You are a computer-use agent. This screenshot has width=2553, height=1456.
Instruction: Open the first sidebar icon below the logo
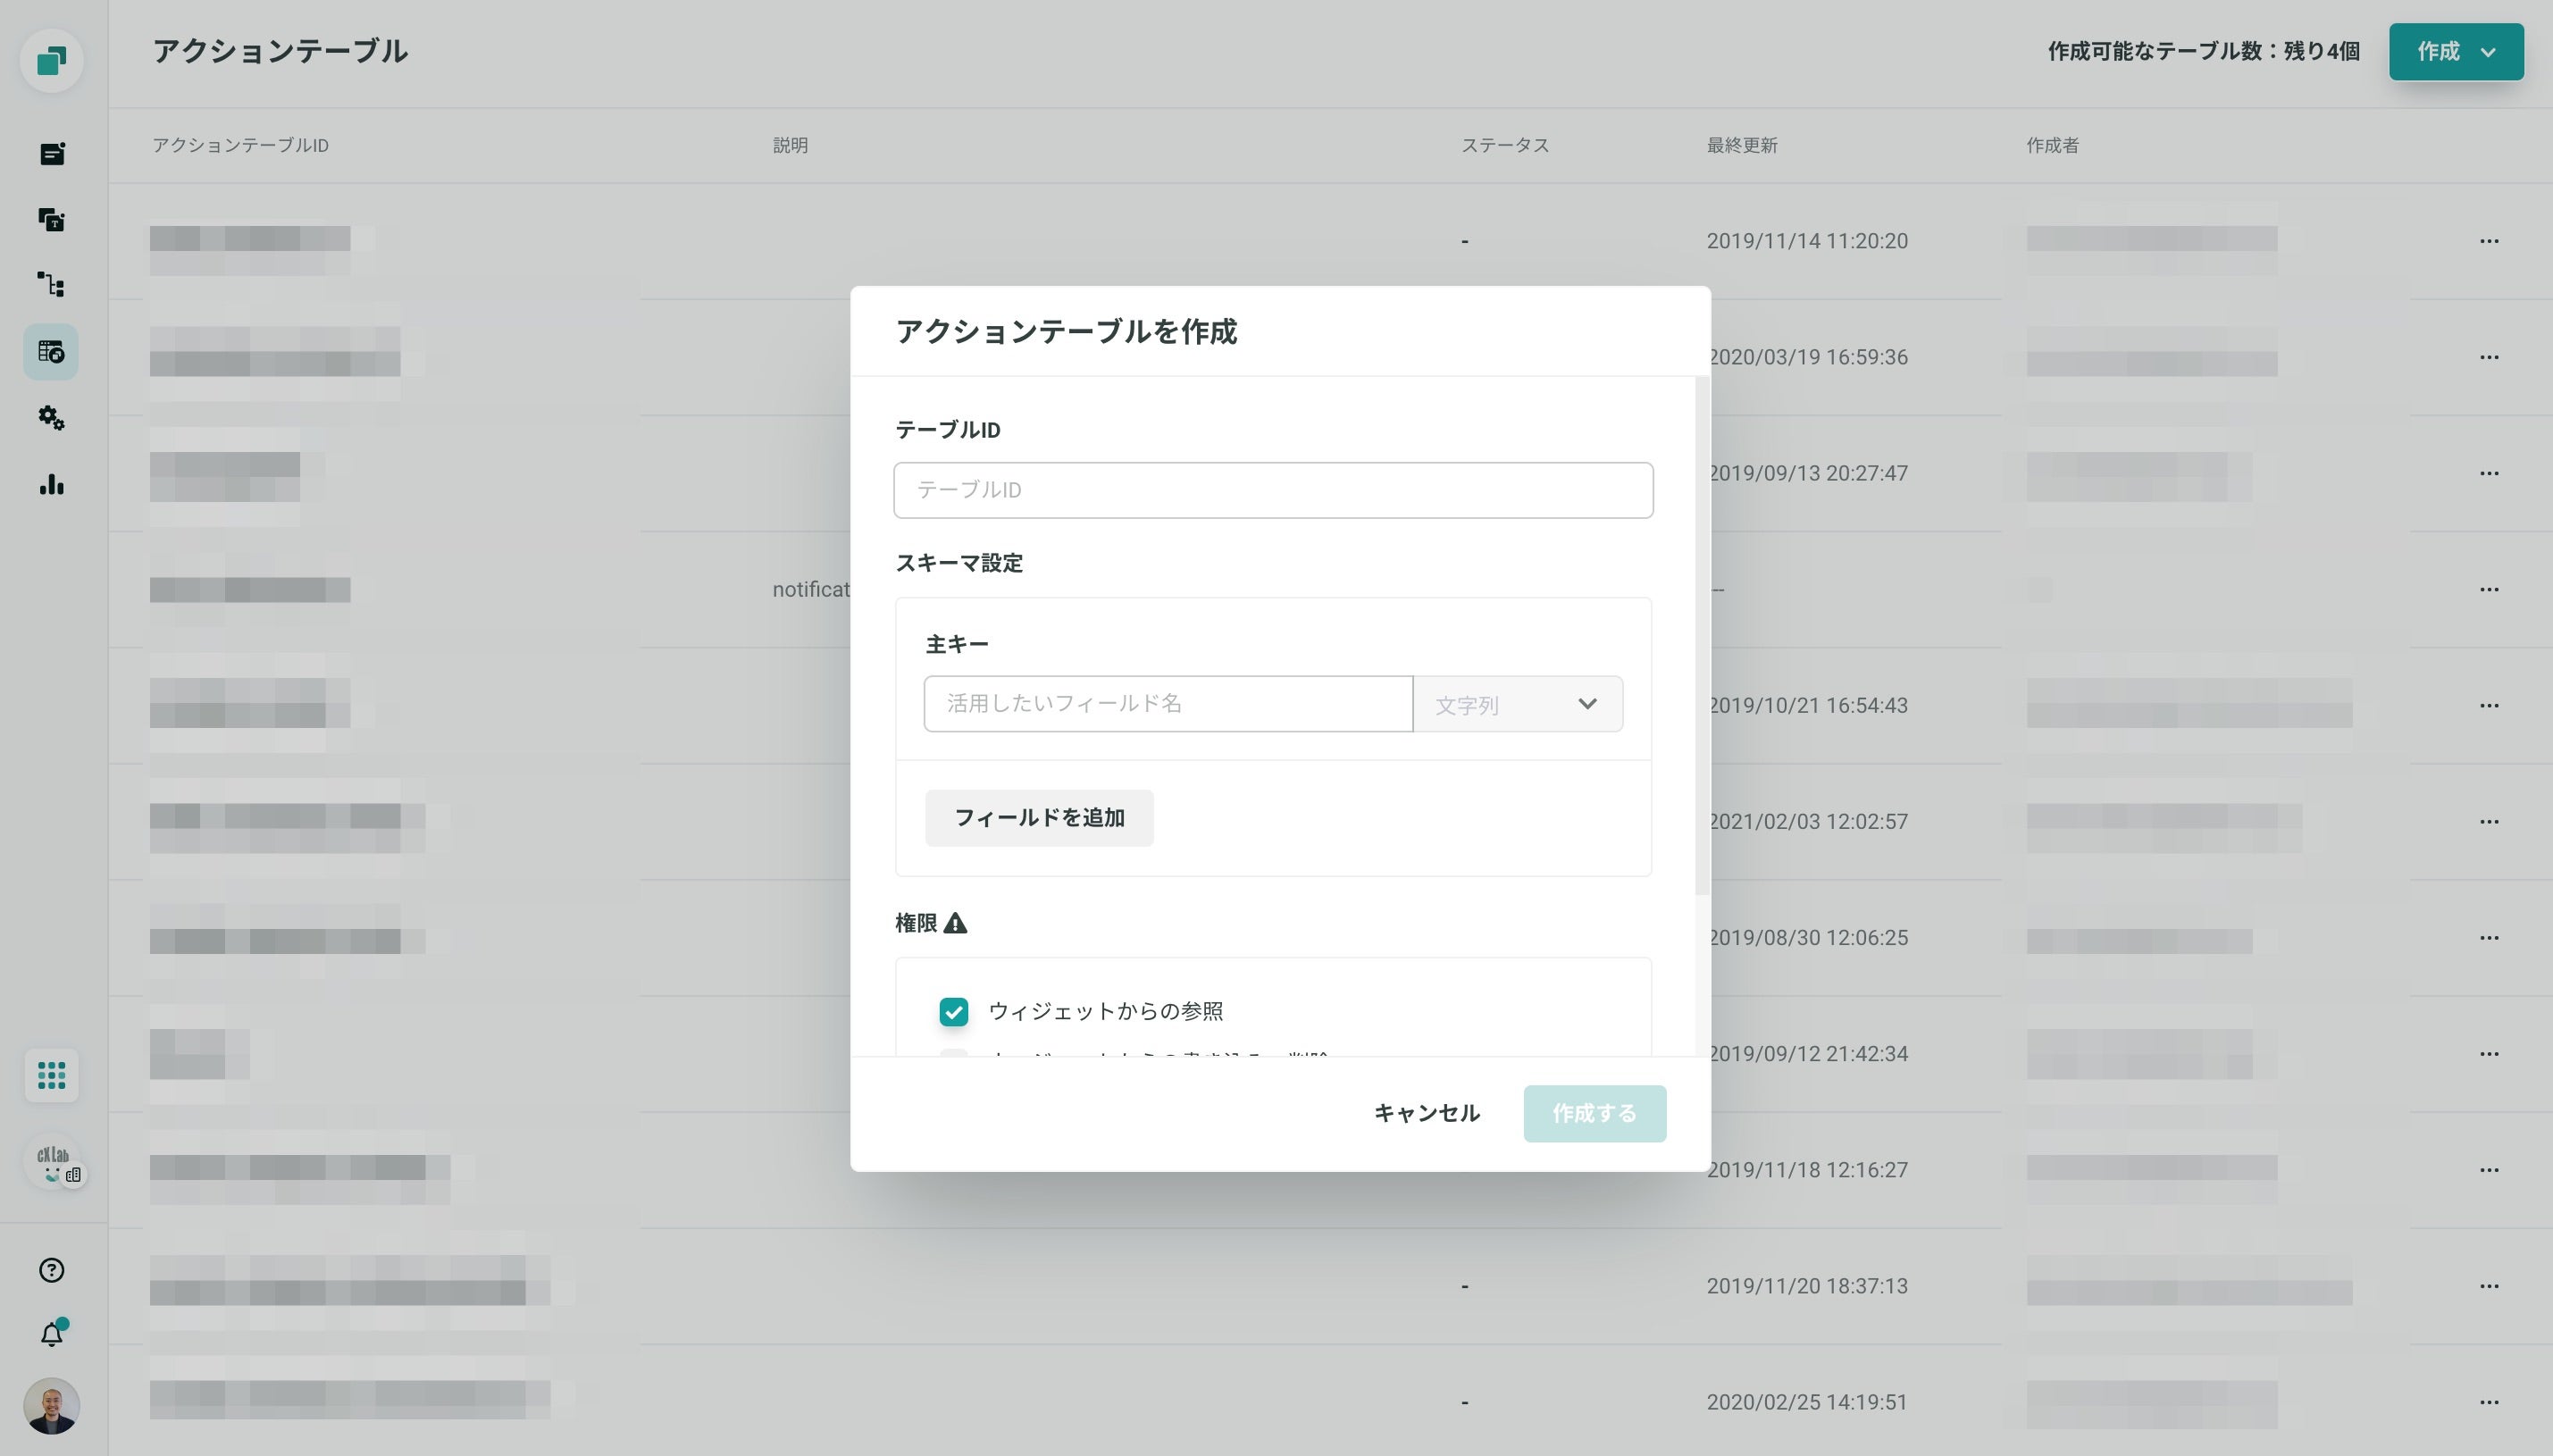52,153
